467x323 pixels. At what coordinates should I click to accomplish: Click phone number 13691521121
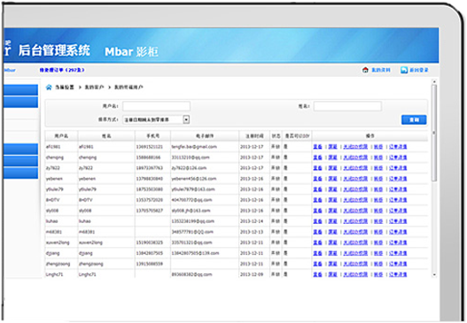click(x=150, y=147)
